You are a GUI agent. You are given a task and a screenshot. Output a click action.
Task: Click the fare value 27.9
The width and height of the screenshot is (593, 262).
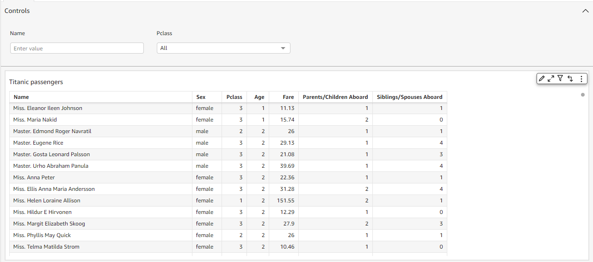coord(289,224)
